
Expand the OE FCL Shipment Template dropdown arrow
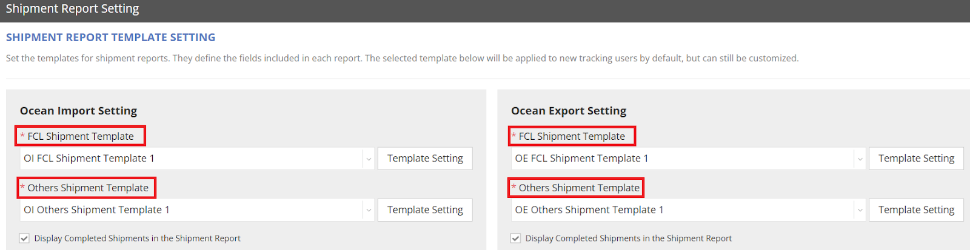(859, 159)
